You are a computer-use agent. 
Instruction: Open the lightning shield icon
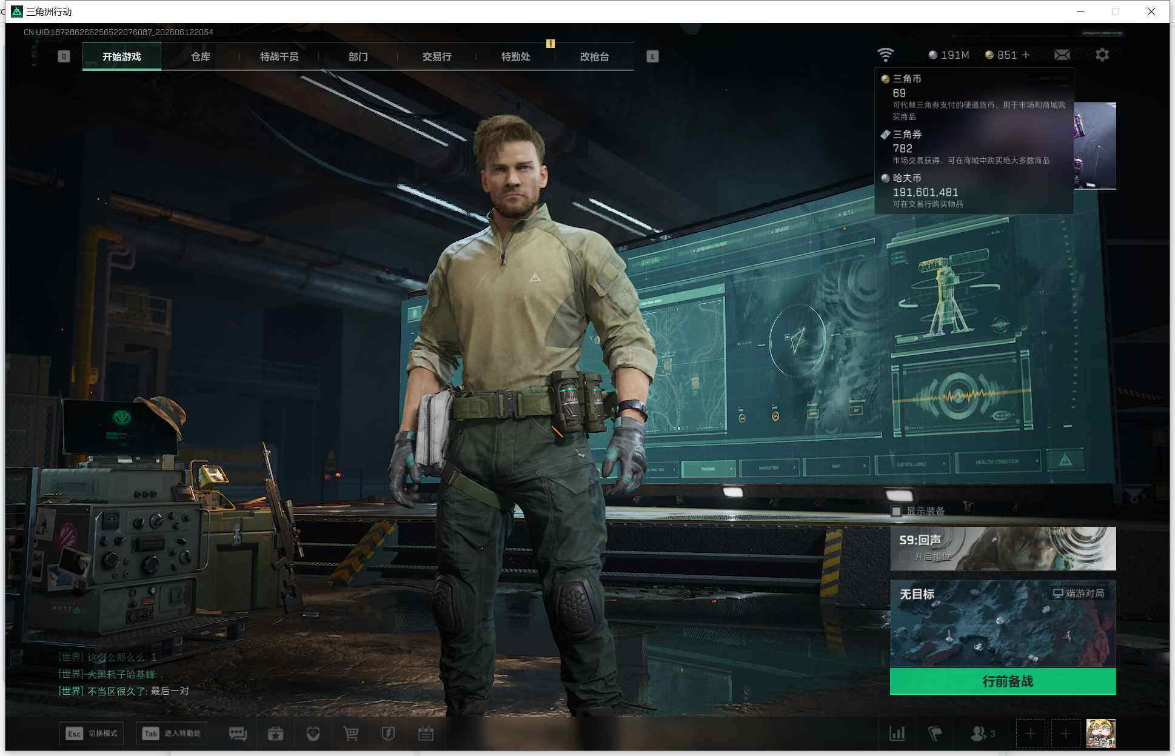tap(389, 734)
